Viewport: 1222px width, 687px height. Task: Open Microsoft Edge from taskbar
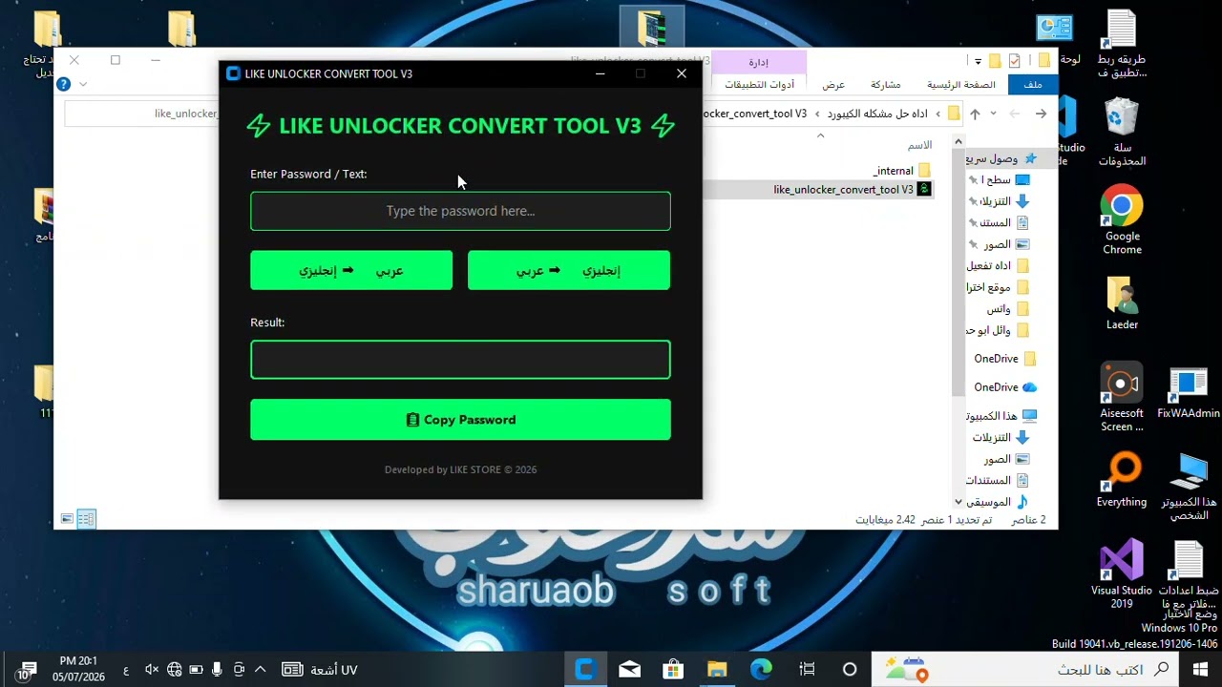761,670
